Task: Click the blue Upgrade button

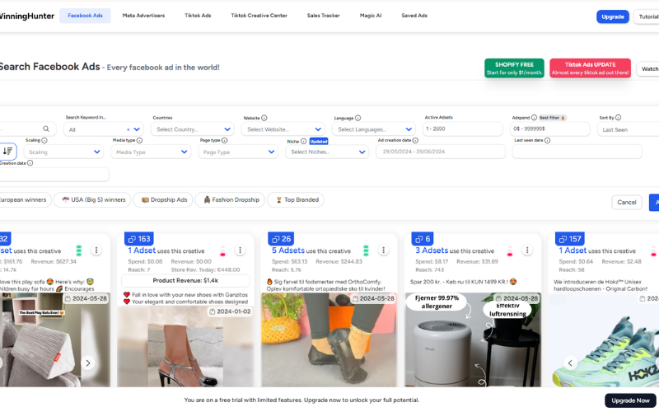Action: point(612,16)
